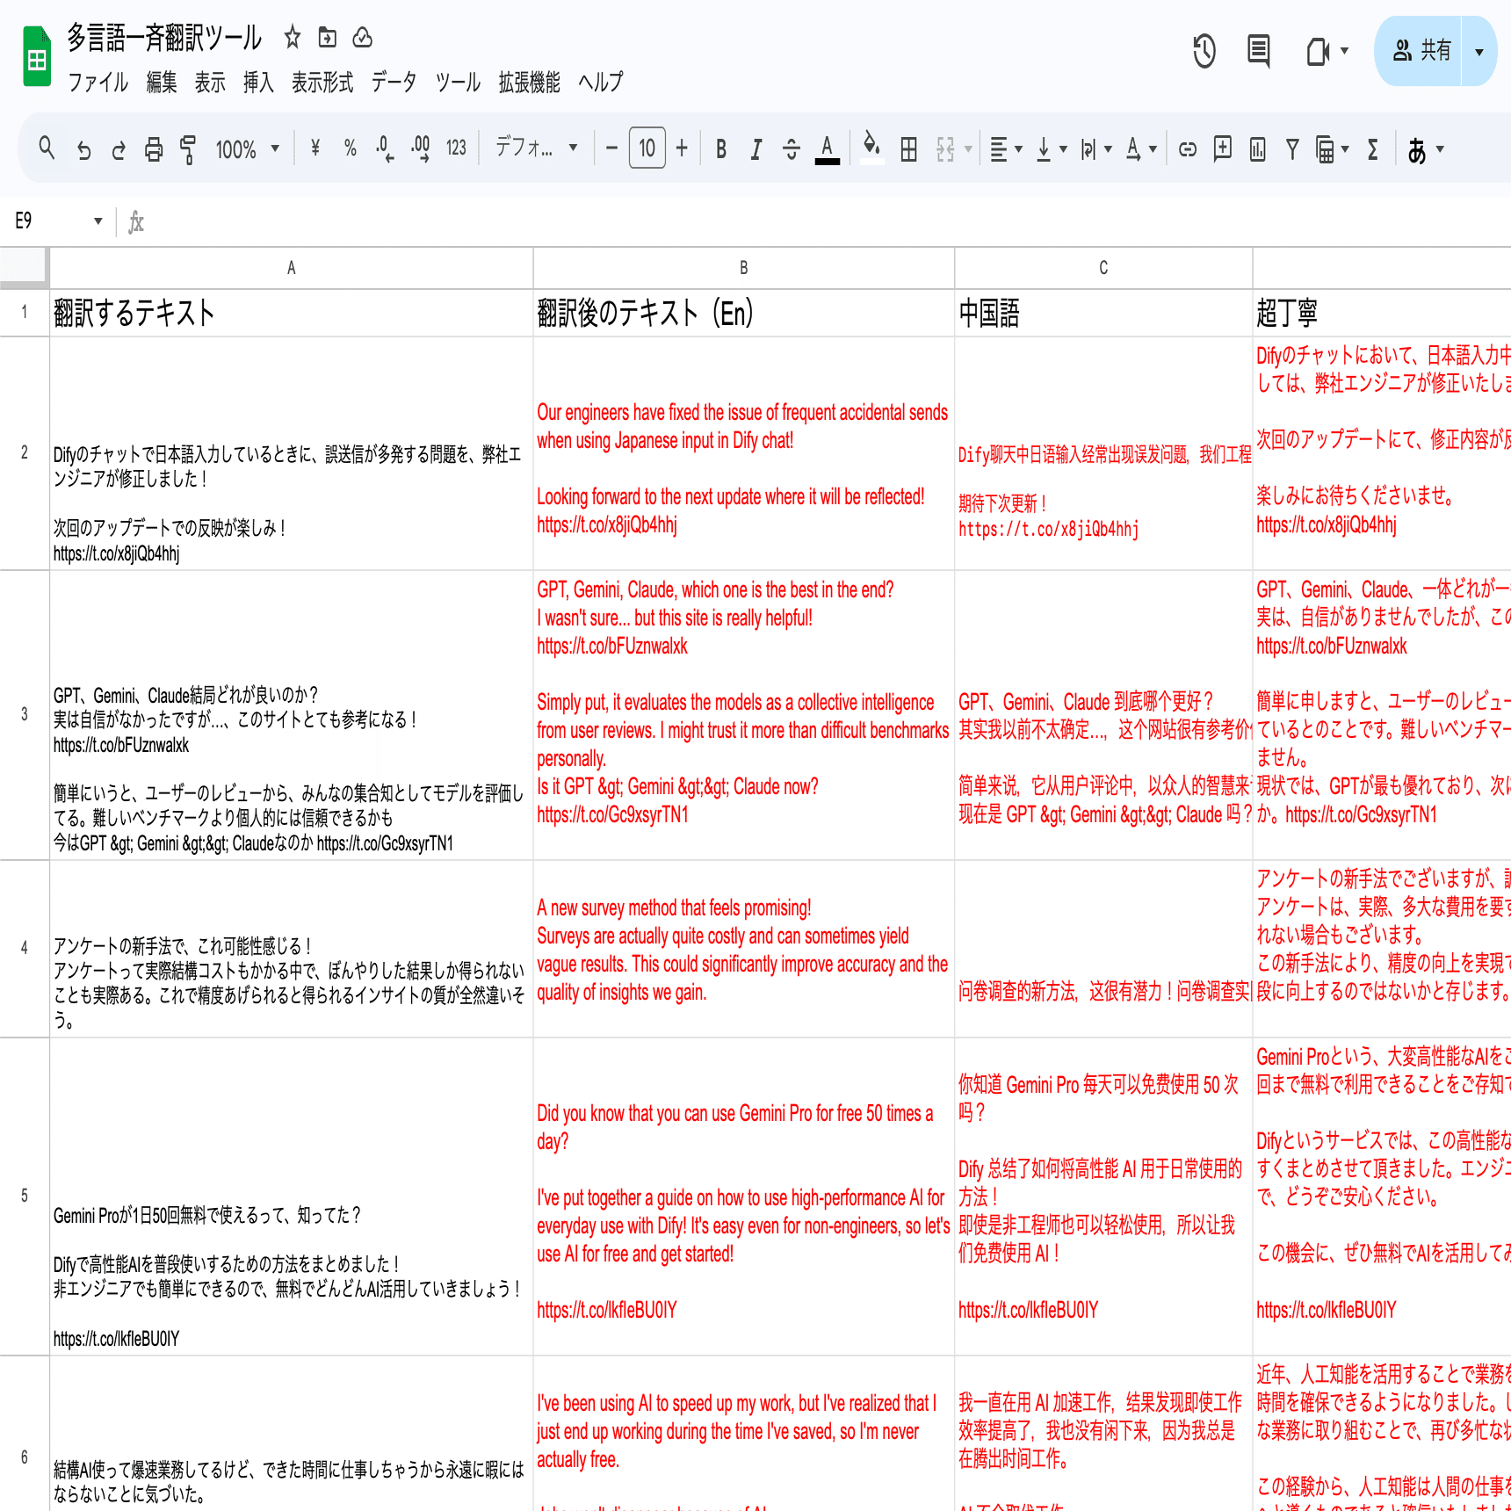Image resolution: width=1511 pixels, height=1511 pixels.
Task: Insert a comment
Action: tap(1221, 148)
